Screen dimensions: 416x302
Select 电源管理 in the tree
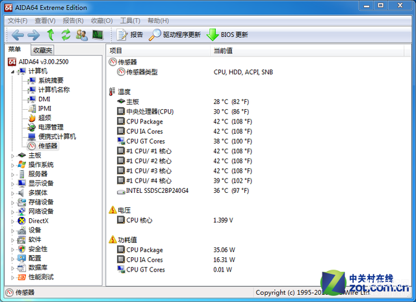click(x=51, y=127)
